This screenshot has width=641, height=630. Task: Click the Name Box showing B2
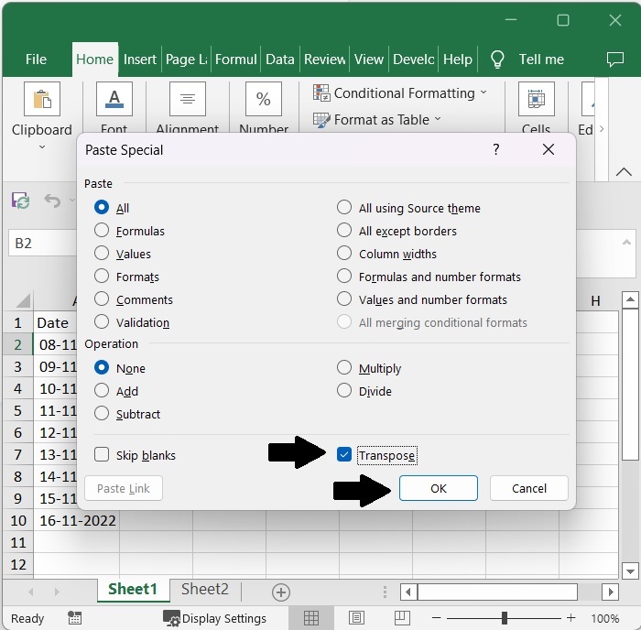click(42, 243)
